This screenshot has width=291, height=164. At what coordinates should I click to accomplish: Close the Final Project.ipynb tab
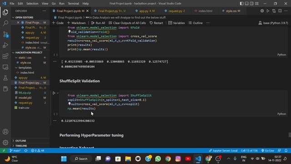tap(87, 11)
